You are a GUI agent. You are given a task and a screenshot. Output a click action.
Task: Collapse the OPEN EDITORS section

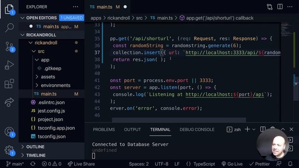coord(22,18)
